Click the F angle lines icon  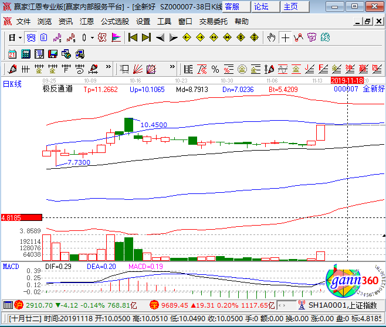(x=323, y=69)
